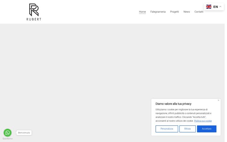Open the WhatsApp chat button

pyautogui.click(x=8, y=133)
